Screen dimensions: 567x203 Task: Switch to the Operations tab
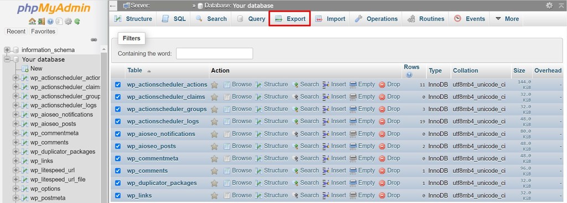click(x=376, y=19)
